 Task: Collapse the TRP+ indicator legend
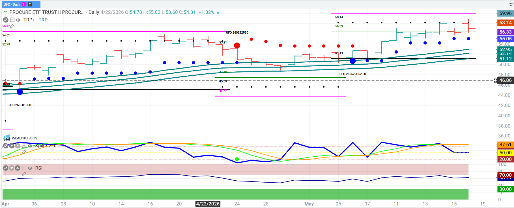12,20
